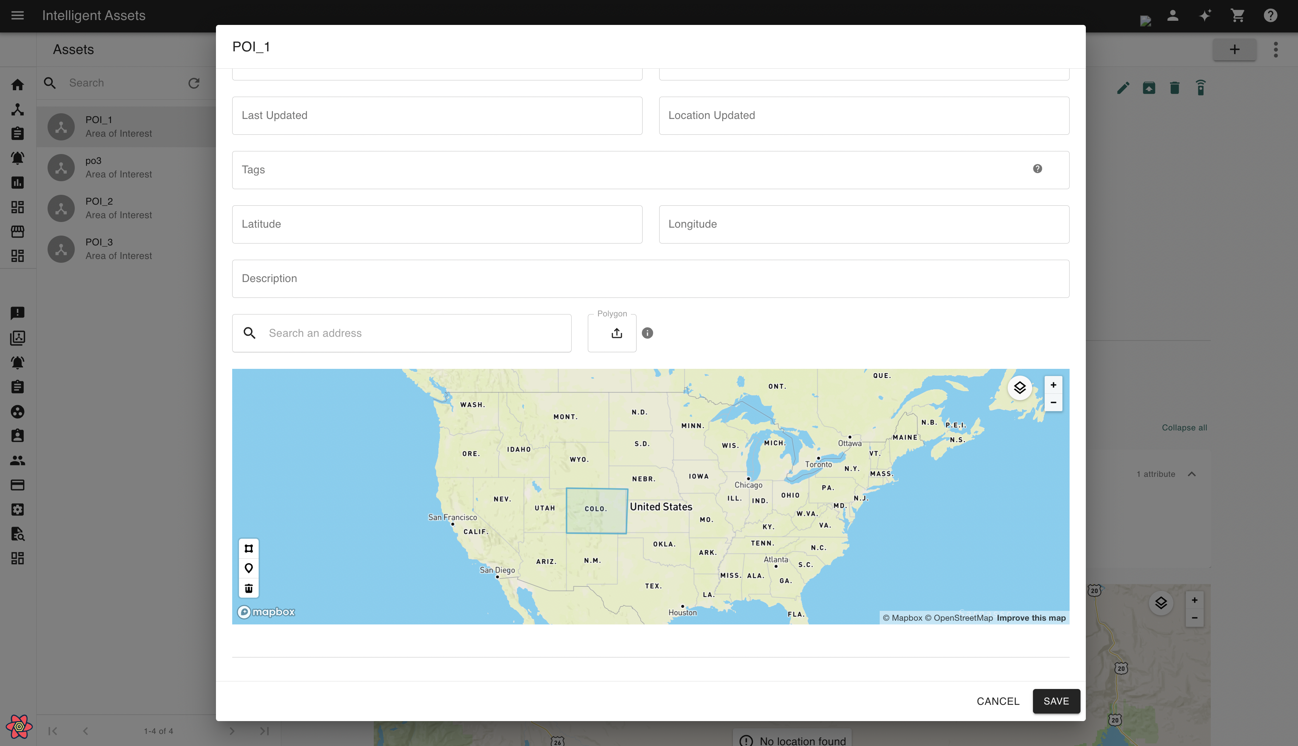The image size is (1298, 746).
Task: Zoom out on the dialog map
Action: coord(1053,403)
